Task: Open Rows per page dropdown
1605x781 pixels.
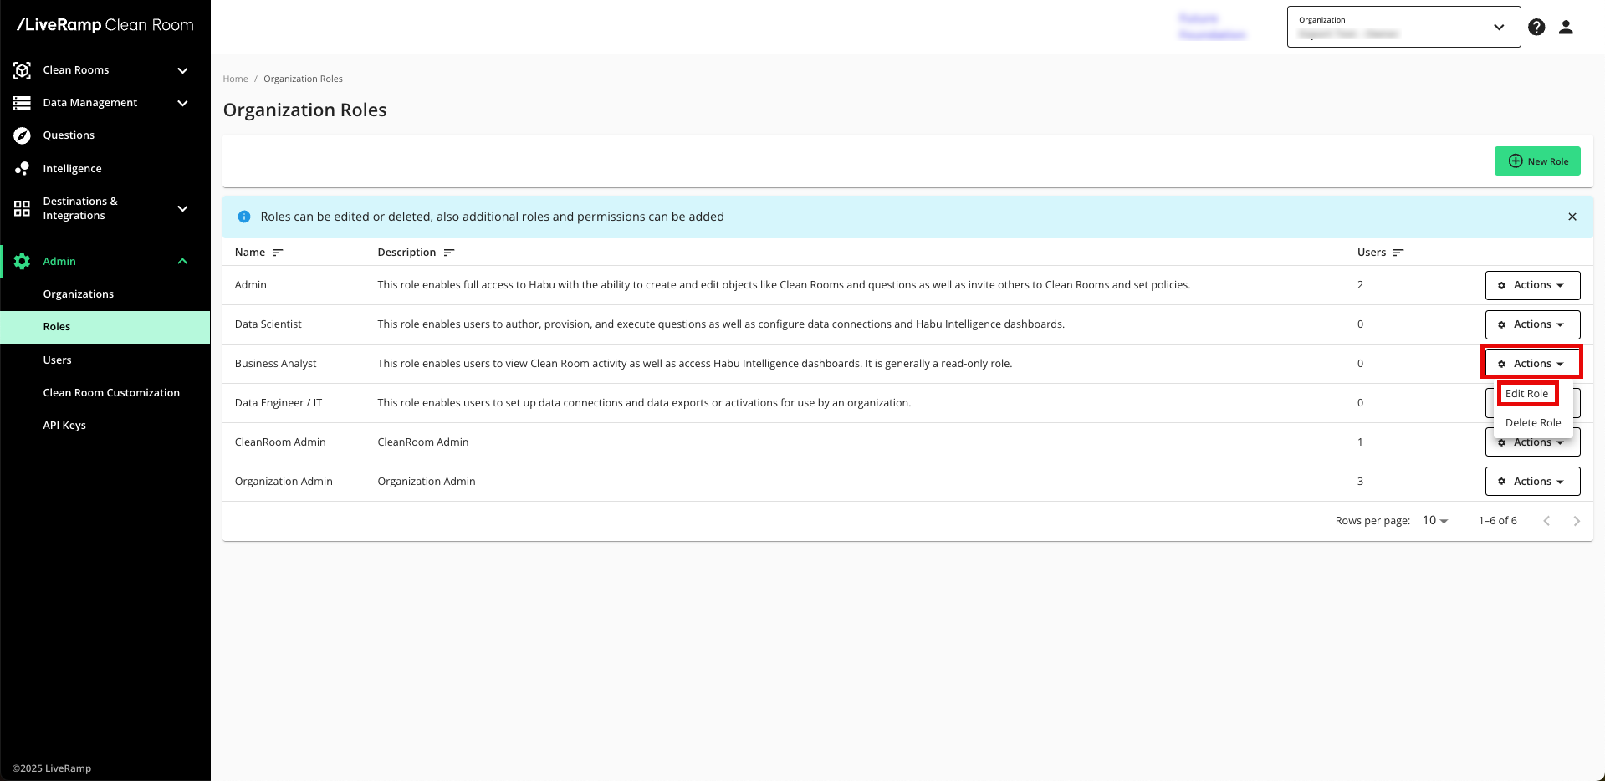Action: click(x=1435, y=520)
